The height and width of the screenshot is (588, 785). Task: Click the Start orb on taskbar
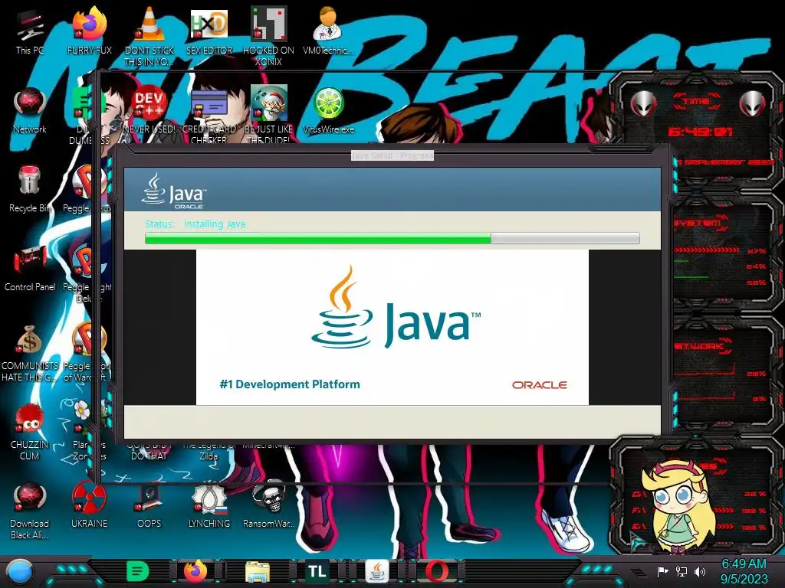20,571
